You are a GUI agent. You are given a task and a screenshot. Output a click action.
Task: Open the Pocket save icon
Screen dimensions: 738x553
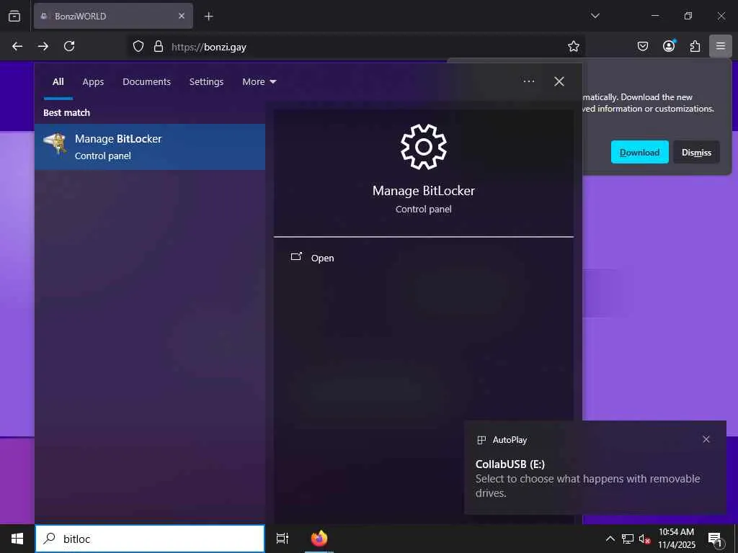click(x=642, y=46)
